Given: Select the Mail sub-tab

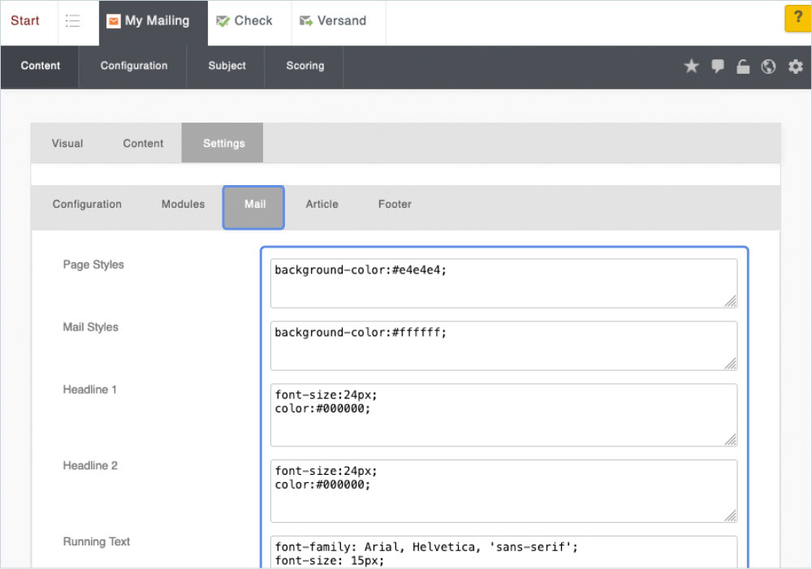Looking at the screenshot, I should point(253,207).
